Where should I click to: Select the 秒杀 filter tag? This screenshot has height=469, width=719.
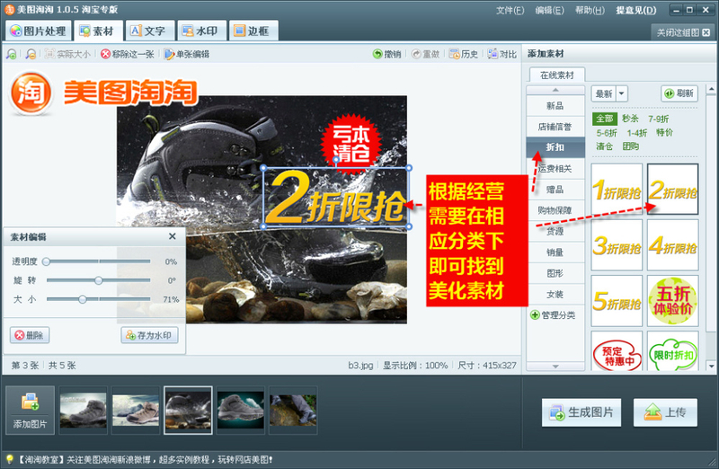coord(630,119)
